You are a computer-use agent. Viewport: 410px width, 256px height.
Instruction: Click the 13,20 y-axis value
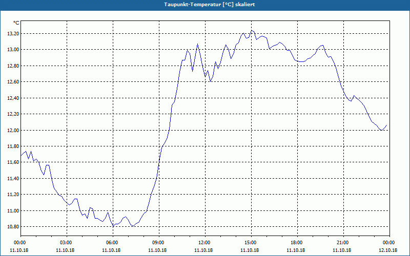(x=13, y=34)
